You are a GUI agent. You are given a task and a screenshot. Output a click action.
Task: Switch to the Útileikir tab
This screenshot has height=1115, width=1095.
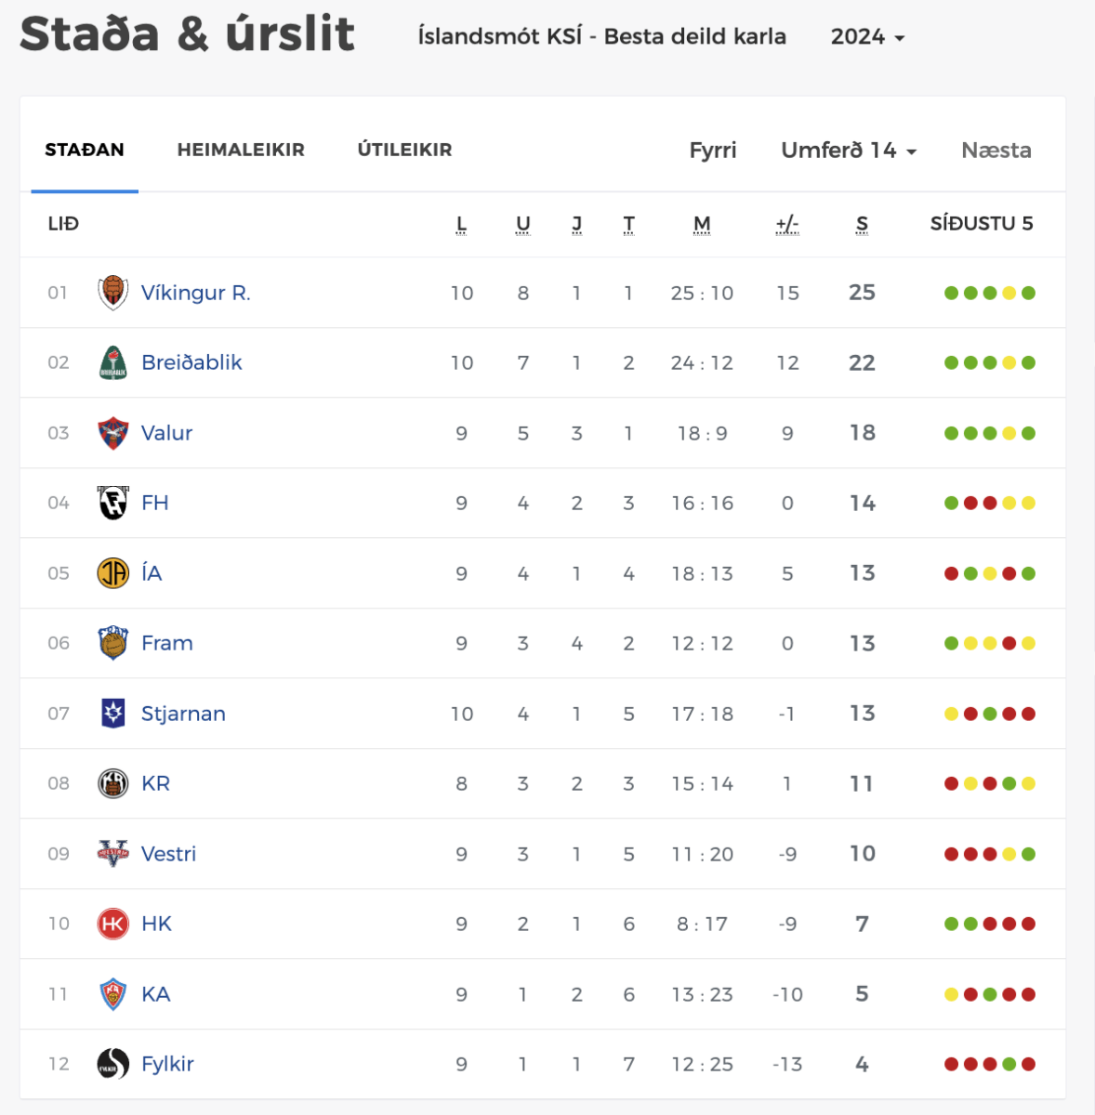click(x=404, y=150)
